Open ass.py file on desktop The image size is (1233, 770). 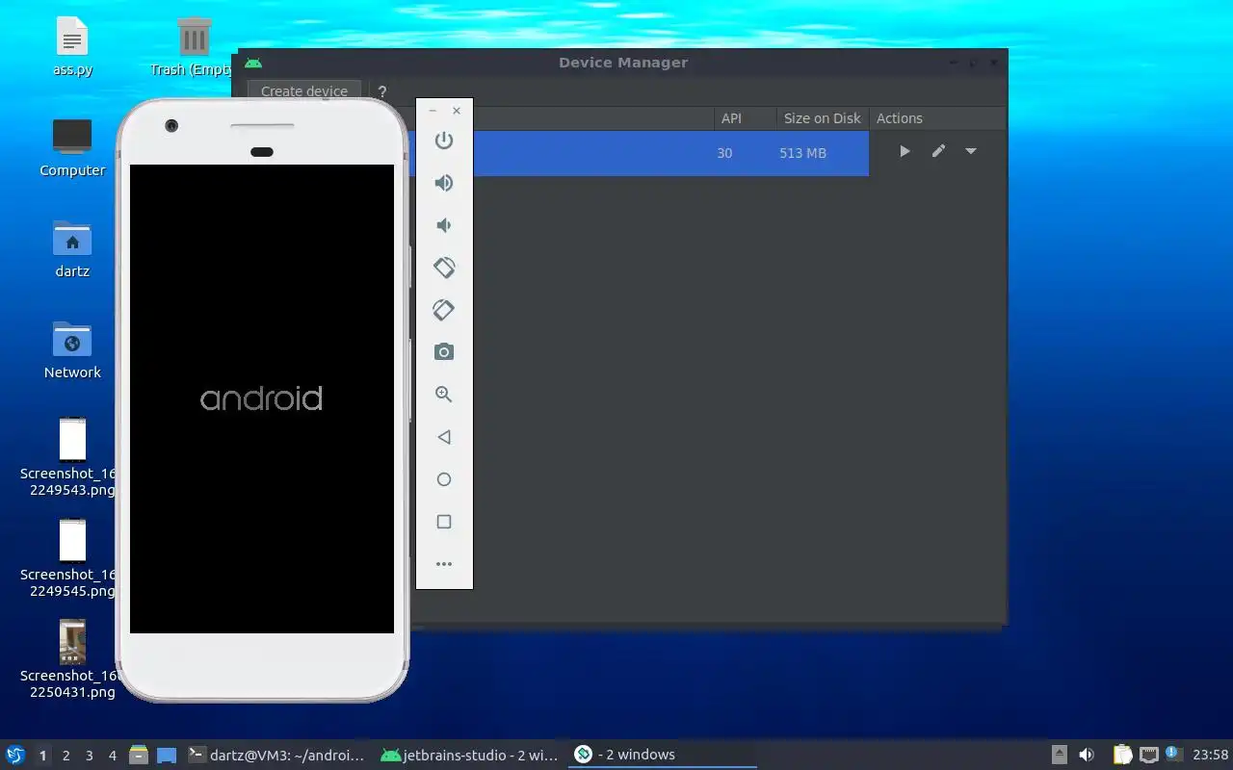[72, 48]
